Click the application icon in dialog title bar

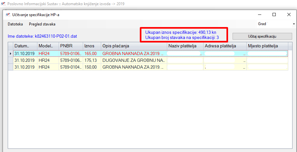tap(8, 14)
